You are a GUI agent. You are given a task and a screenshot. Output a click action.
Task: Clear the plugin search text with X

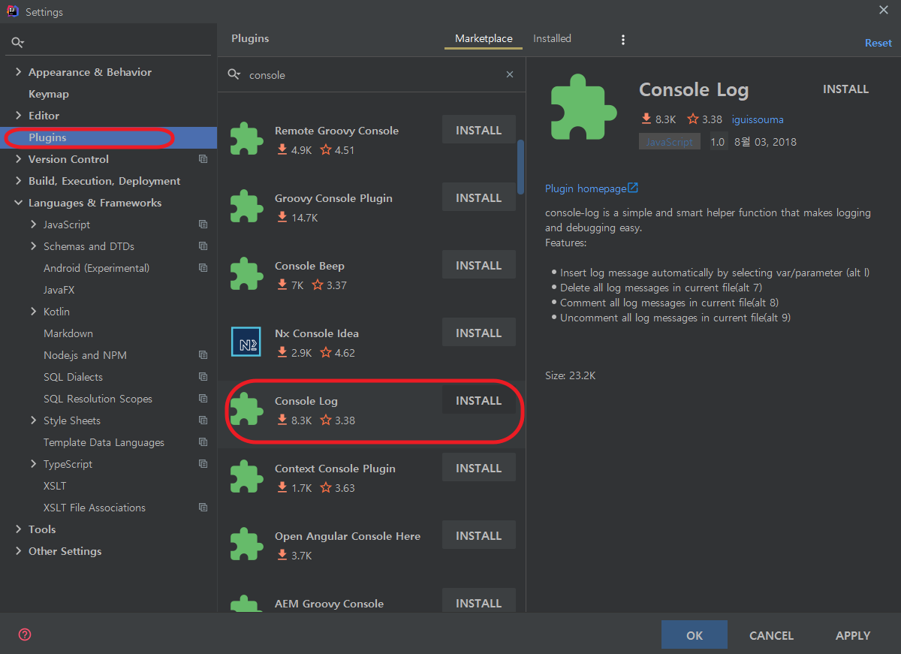(510, 74)
